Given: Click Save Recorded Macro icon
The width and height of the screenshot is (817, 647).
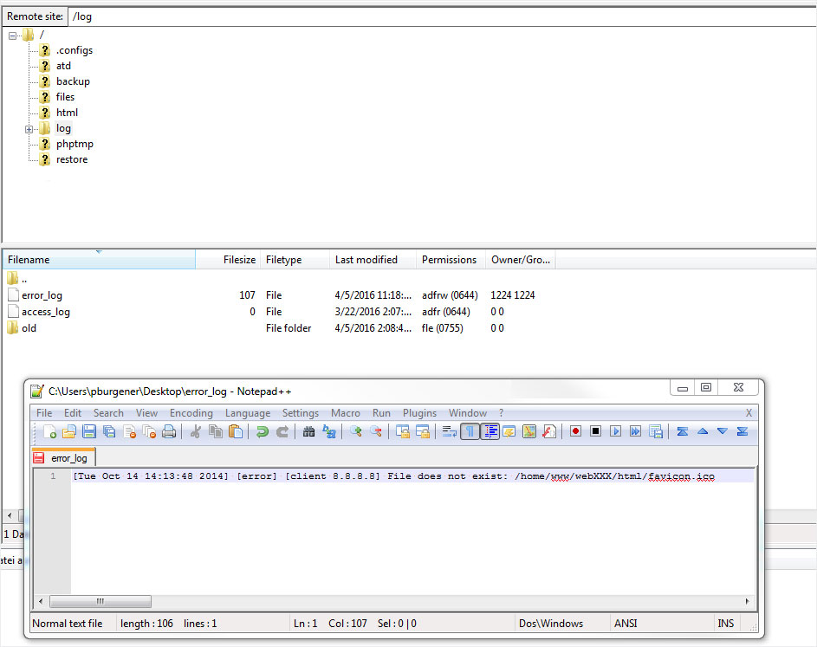Looking at the screenshot, I should 656,431.
